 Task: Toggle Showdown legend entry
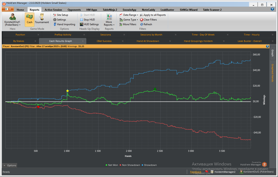click(149, 165)
